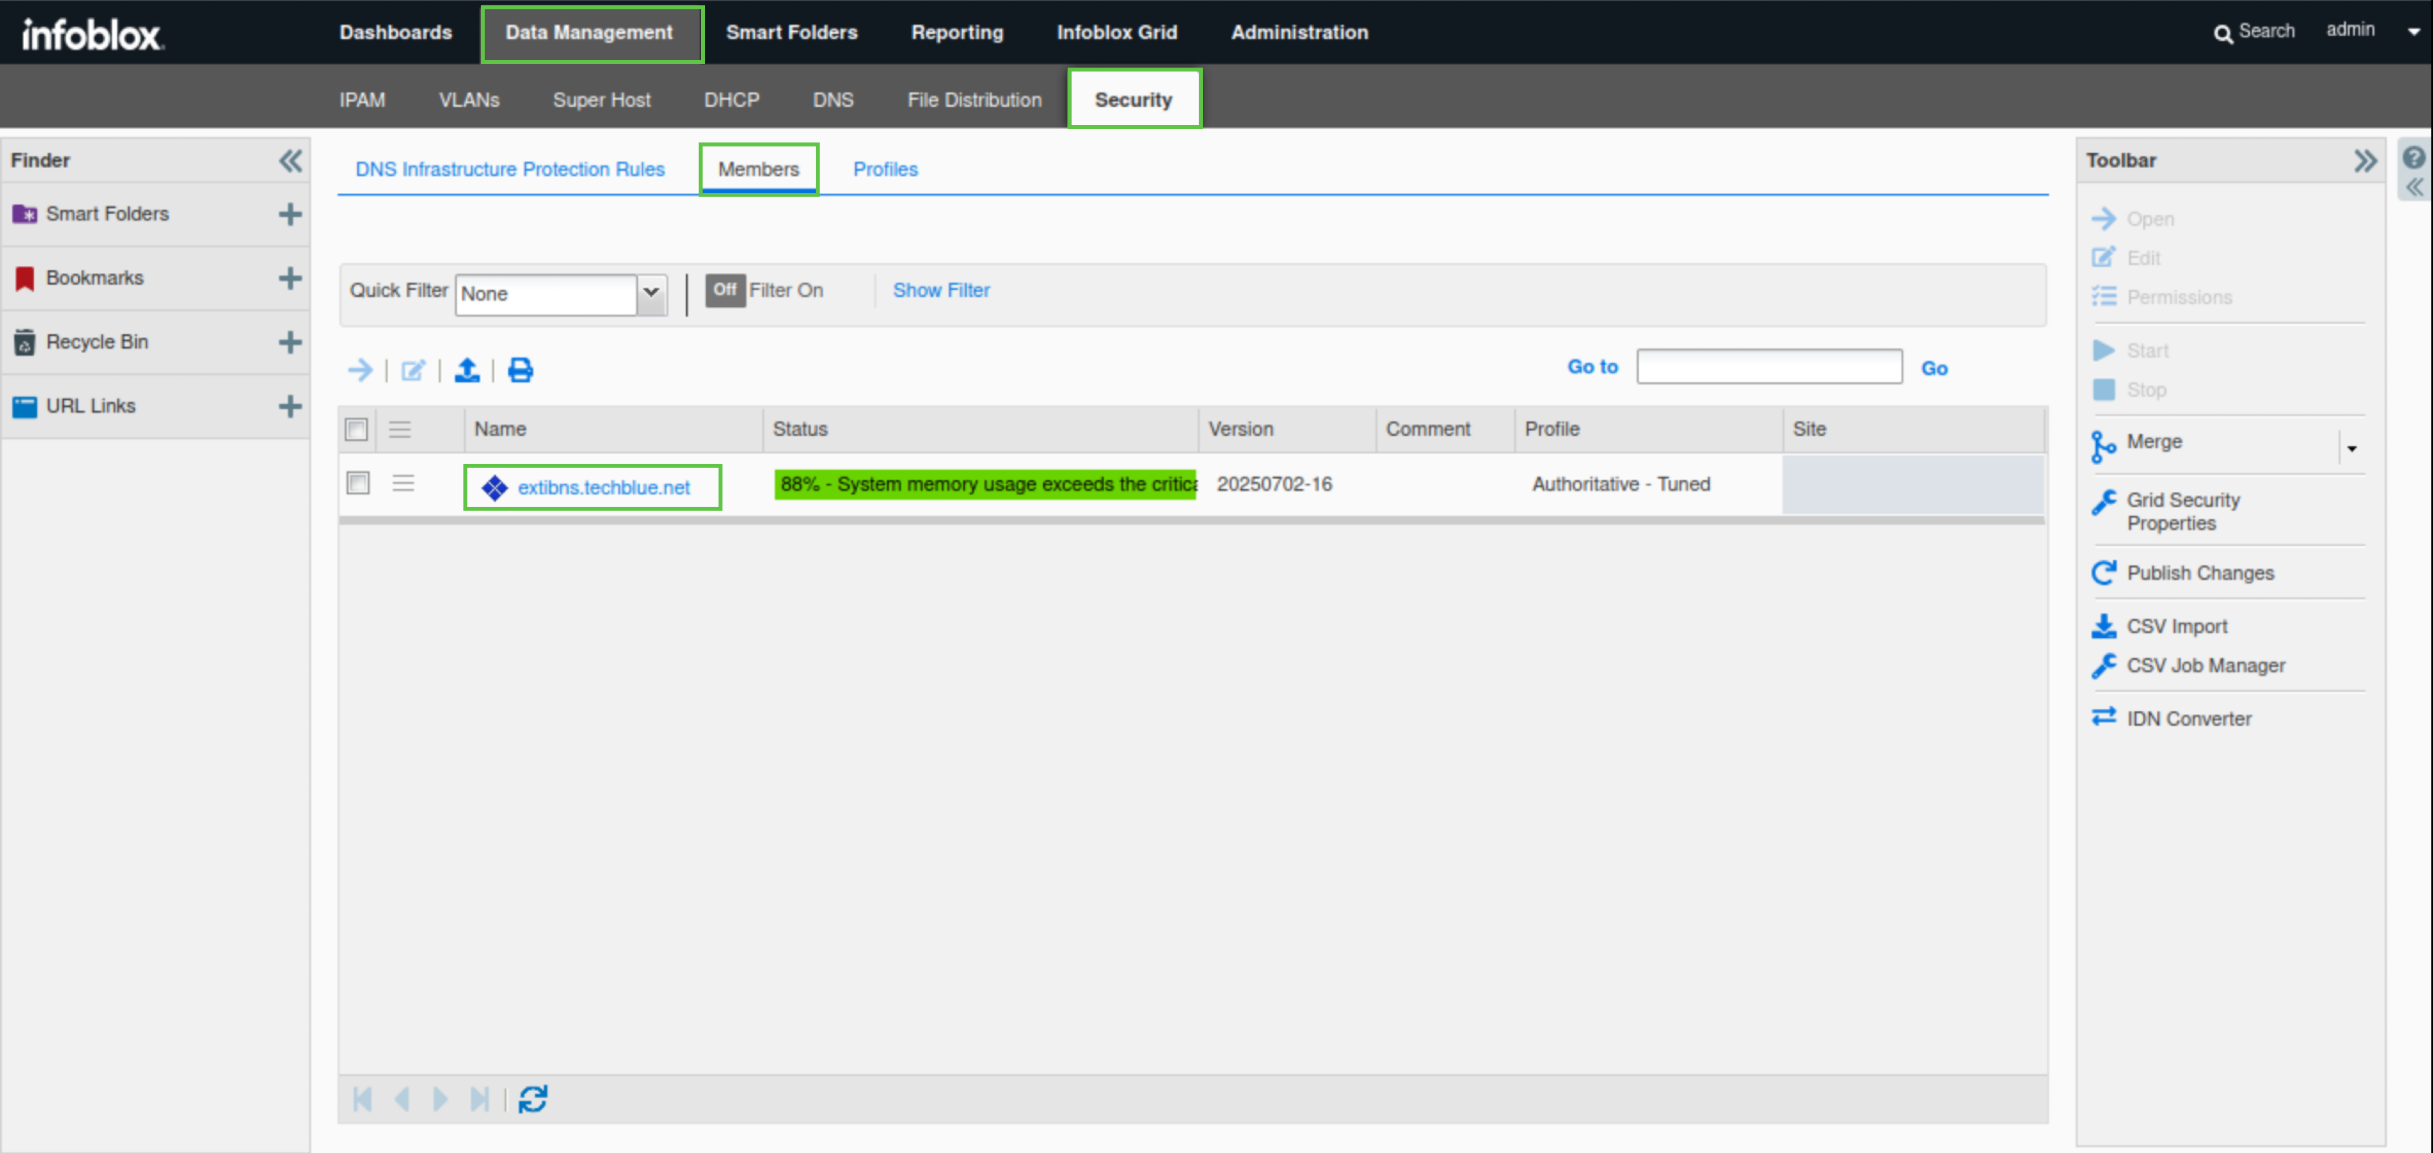Switch to the DHCP tab
The image size is (2433, 1153).
click(x=732, y=100)
